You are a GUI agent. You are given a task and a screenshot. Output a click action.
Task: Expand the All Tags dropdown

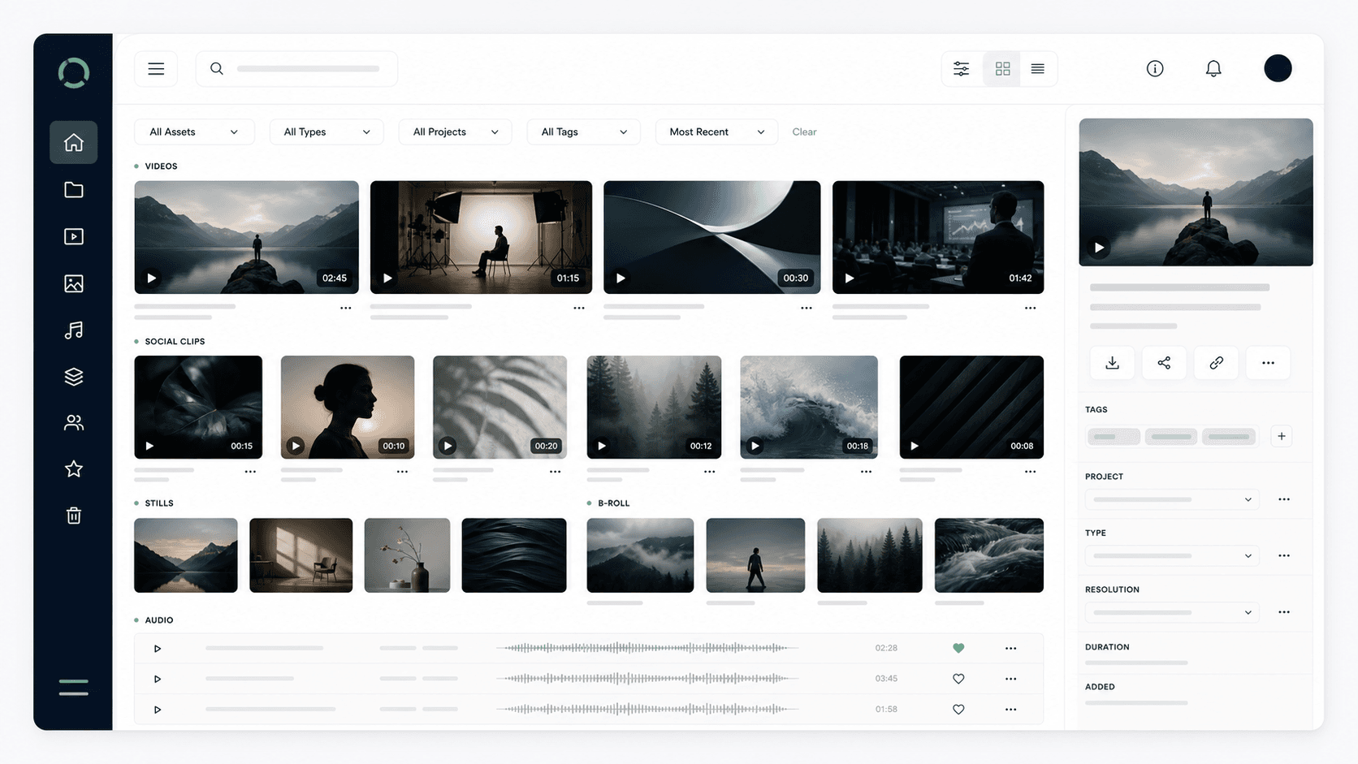pyautogui.click(x=583, y=132)
